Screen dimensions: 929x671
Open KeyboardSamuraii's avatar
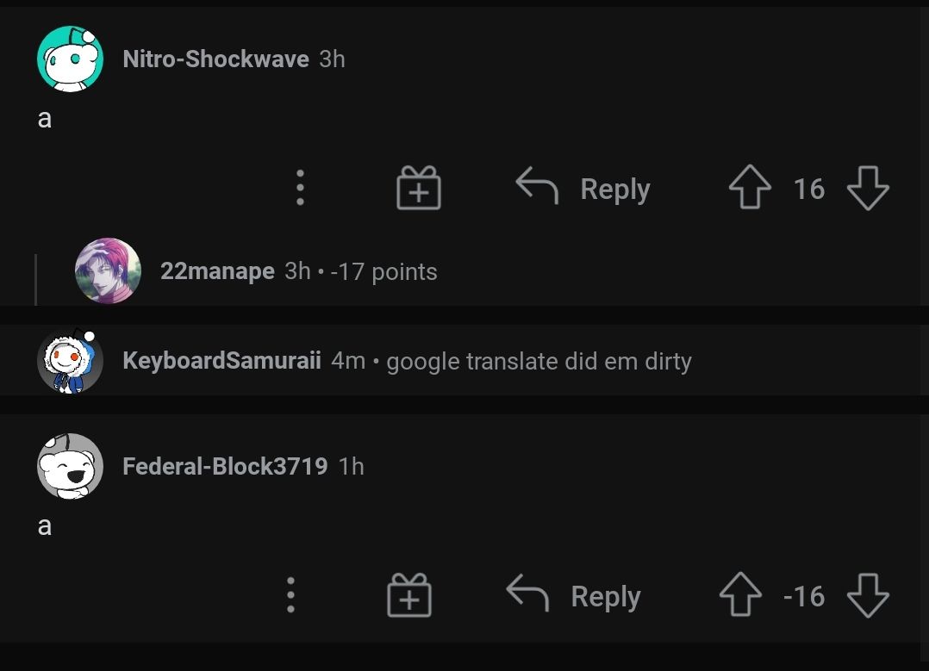[70, 361]
